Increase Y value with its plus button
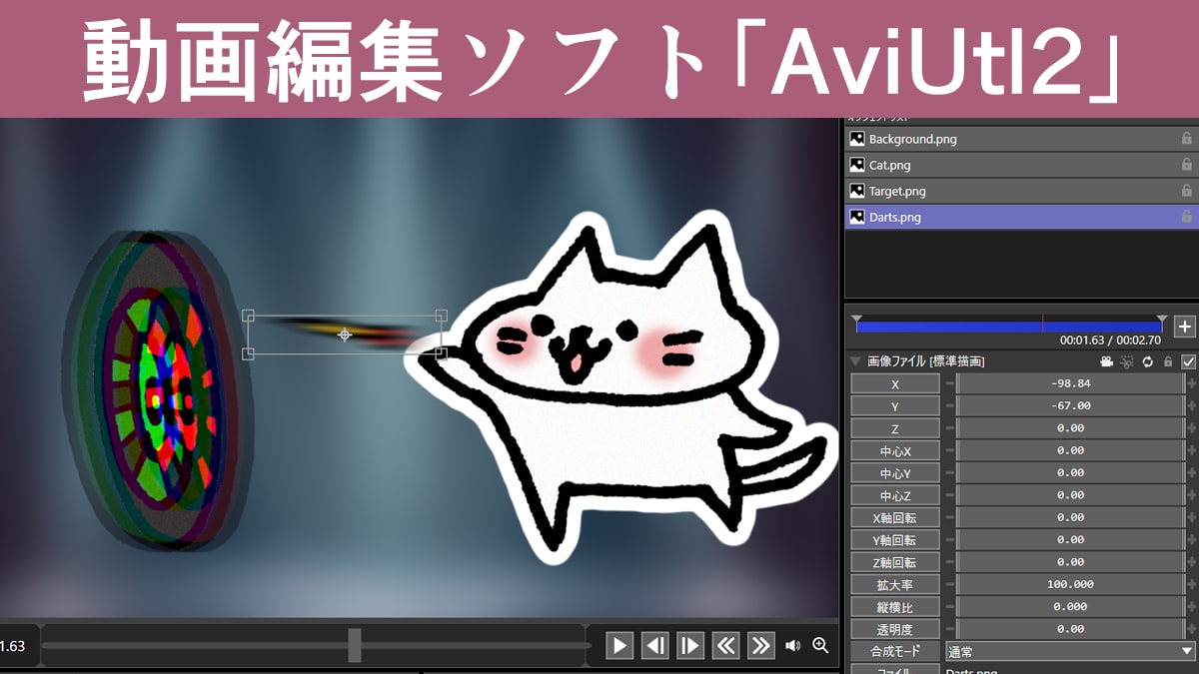The height and width of the screenshot is (674, 1199). point(1192,406)
